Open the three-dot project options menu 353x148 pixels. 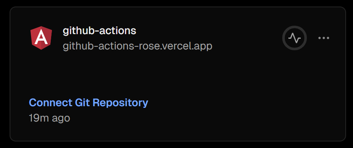(324, 38)
